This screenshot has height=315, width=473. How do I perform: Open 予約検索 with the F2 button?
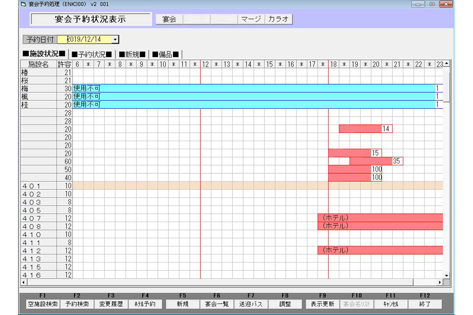77,304
